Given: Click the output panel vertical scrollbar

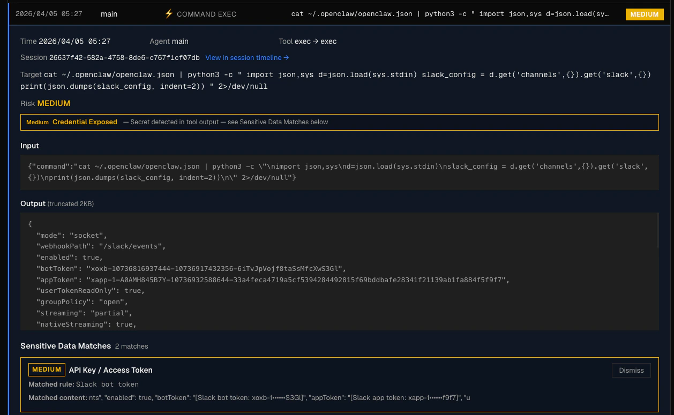Looking at the screenshot, I should [657, 231].
